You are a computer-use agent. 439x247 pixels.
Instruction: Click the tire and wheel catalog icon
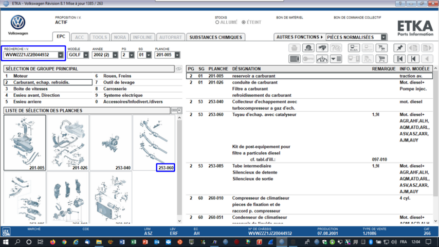pos(308,48)
